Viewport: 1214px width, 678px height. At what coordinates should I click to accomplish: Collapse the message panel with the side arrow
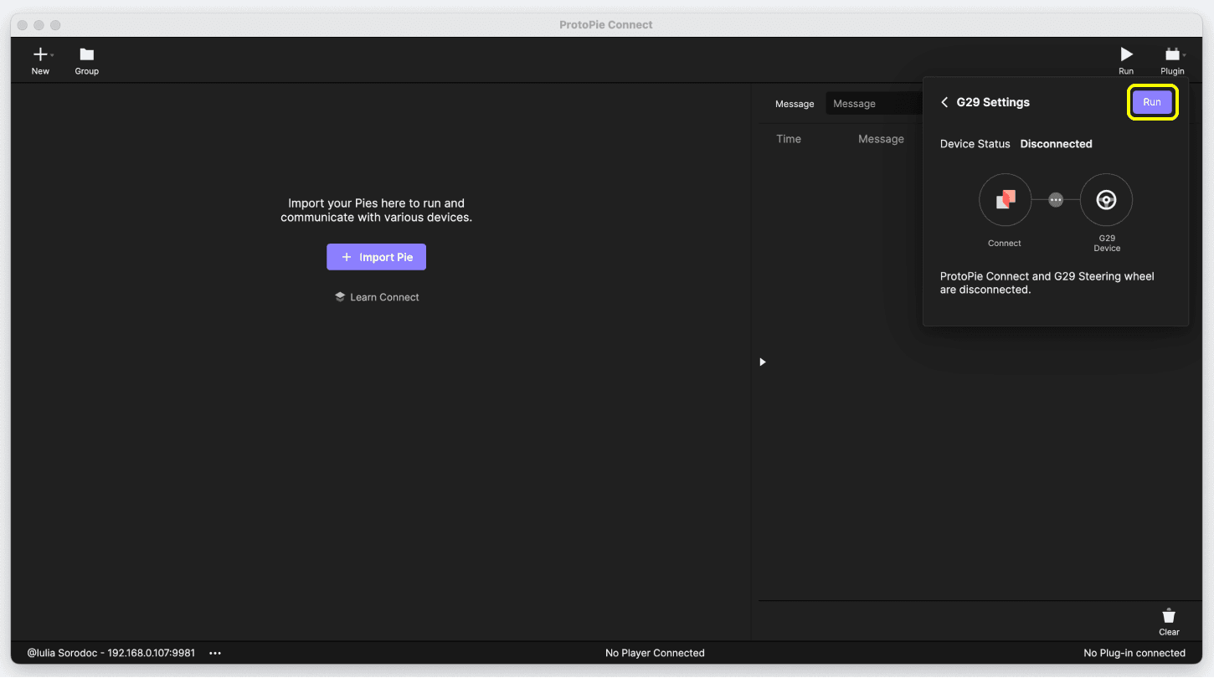pos(762,361)
